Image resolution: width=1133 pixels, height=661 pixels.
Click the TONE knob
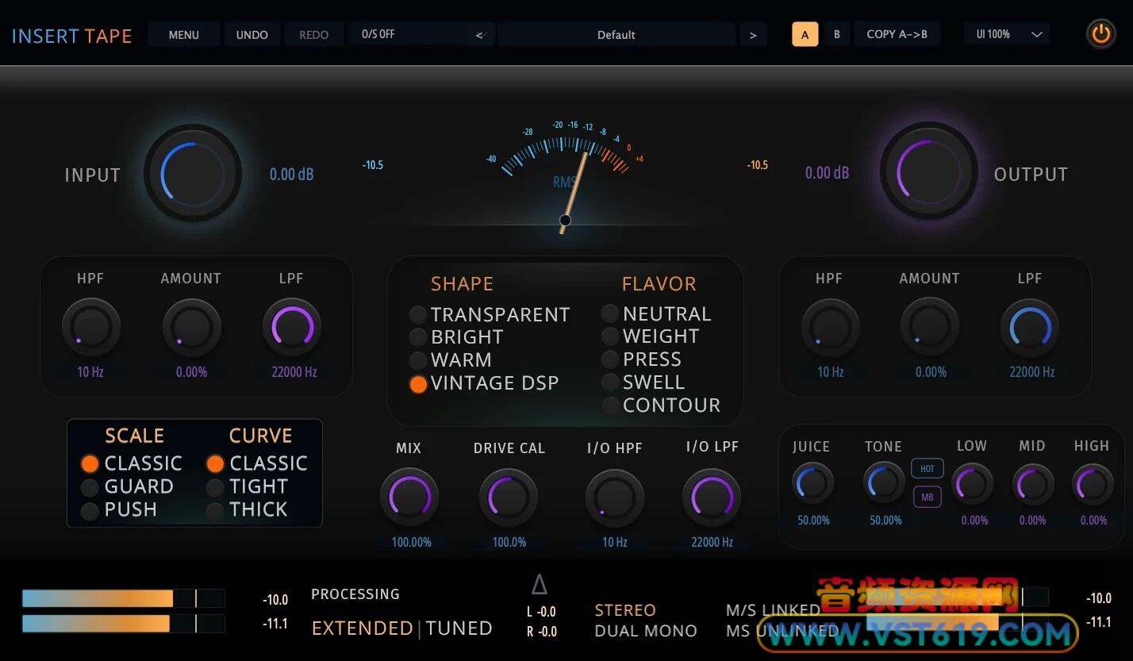point(884,483)
